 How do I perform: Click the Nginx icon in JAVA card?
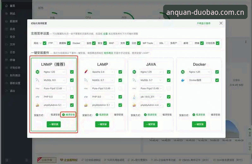click(134, 72)
